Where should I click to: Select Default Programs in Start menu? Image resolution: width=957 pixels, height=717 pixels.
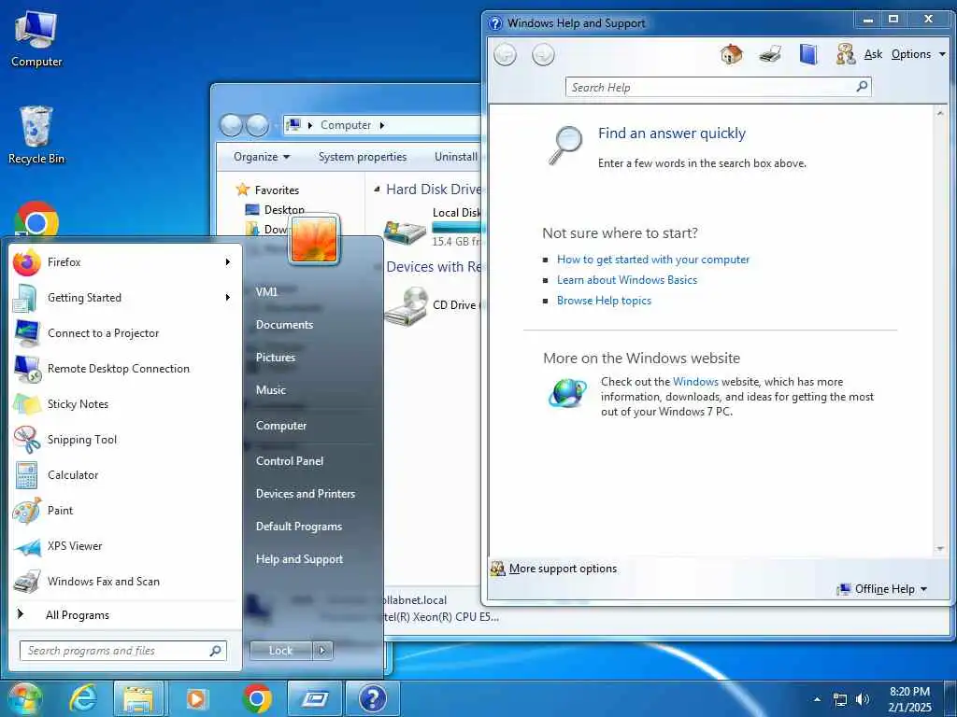298,527
